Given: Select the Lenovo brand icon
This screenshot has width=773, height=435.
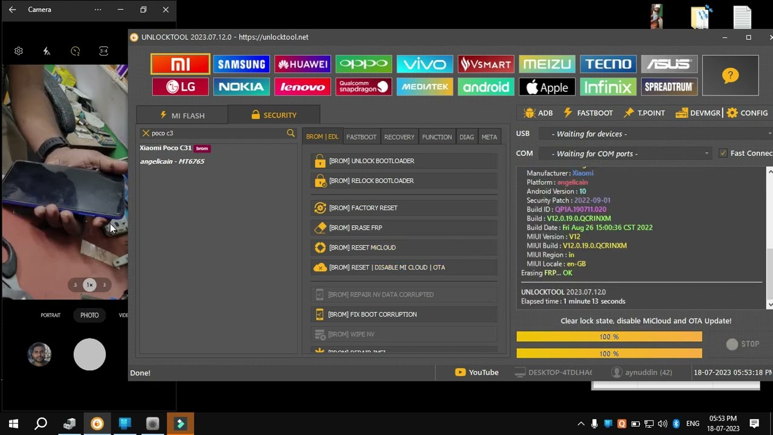Looking at the screenshot, I should (x=303, y=86).
